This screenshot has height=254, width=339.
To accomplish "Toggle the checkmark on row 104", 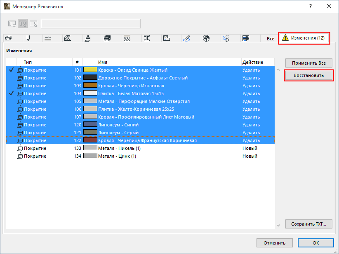I will point(11,93).
